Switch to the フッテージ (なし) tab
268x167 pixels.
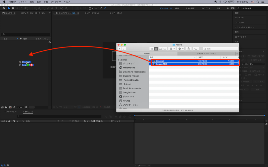click(92, 13)
